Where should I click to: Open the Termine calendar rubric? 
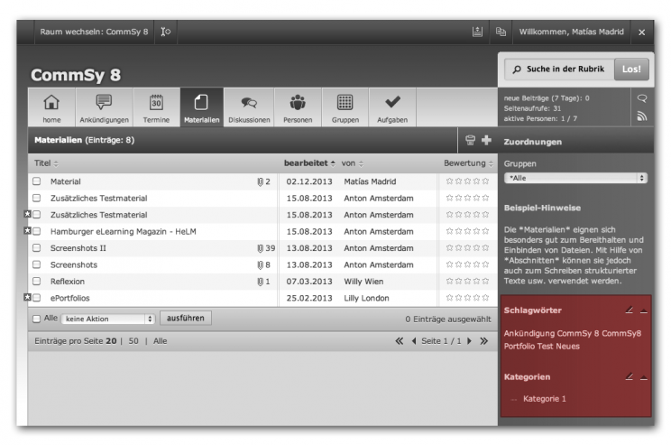click(156, 107)
